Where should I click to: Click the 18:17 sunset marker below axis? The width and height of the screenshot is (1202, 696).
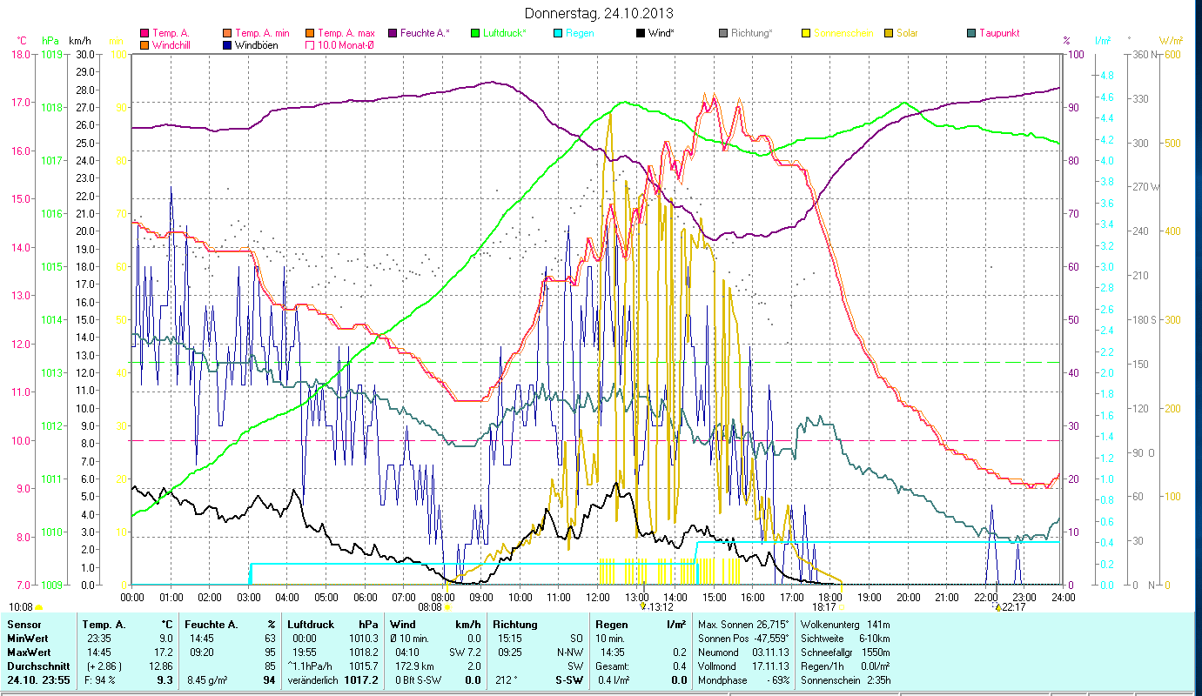pyautogui.click(x=825, y=607)
